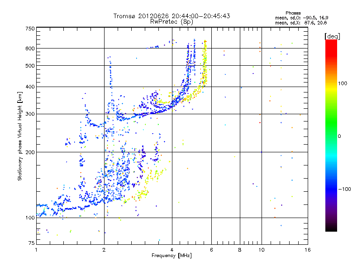Click the y-axis tick label '750'

(30, 29)
